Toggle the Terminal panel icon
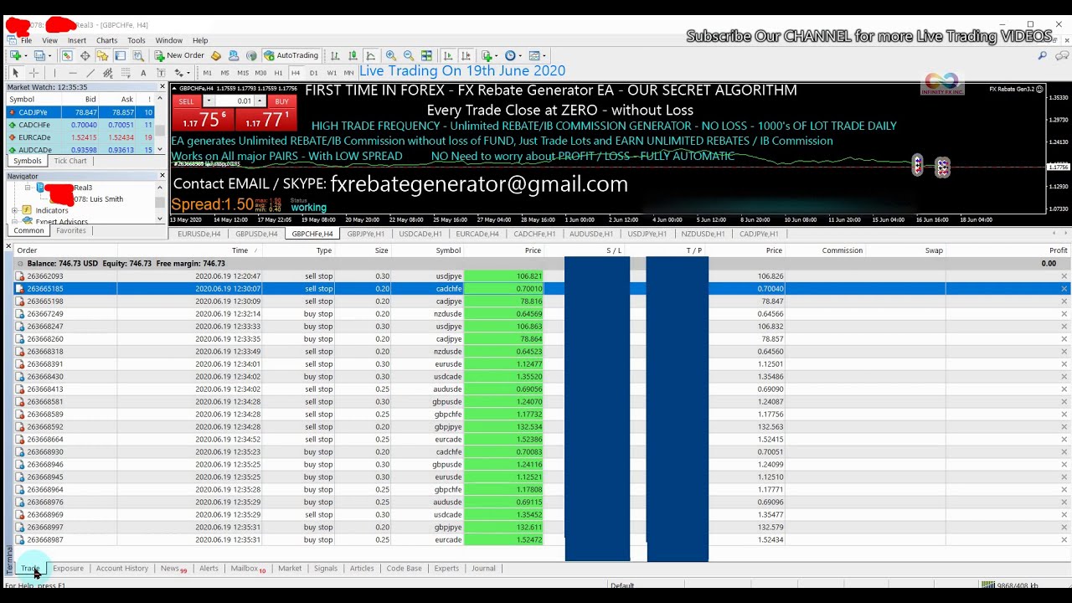Viewport: 1072px width, 603px height. pyautogui.click(x=120, y=55)
